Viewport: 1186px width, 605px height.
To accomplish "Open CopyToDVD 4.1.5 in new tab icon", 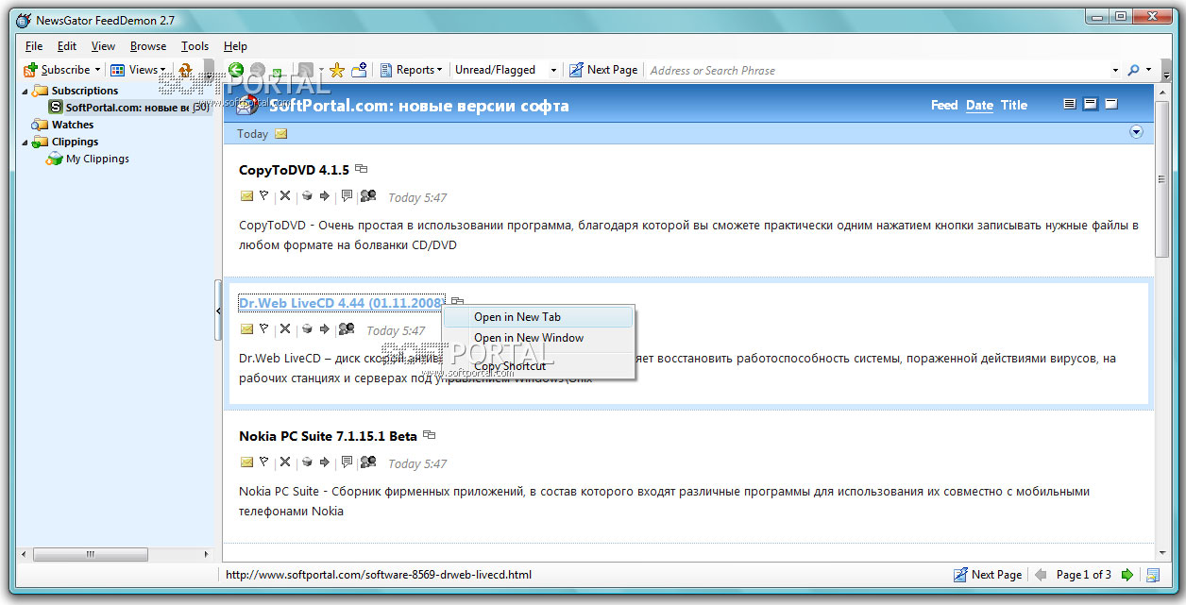I will click(x=361, y=169).
